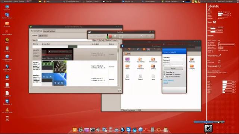Click the Username field in sign-in window
The height and width of the screenshot is (134, 239).
(173, 60)
